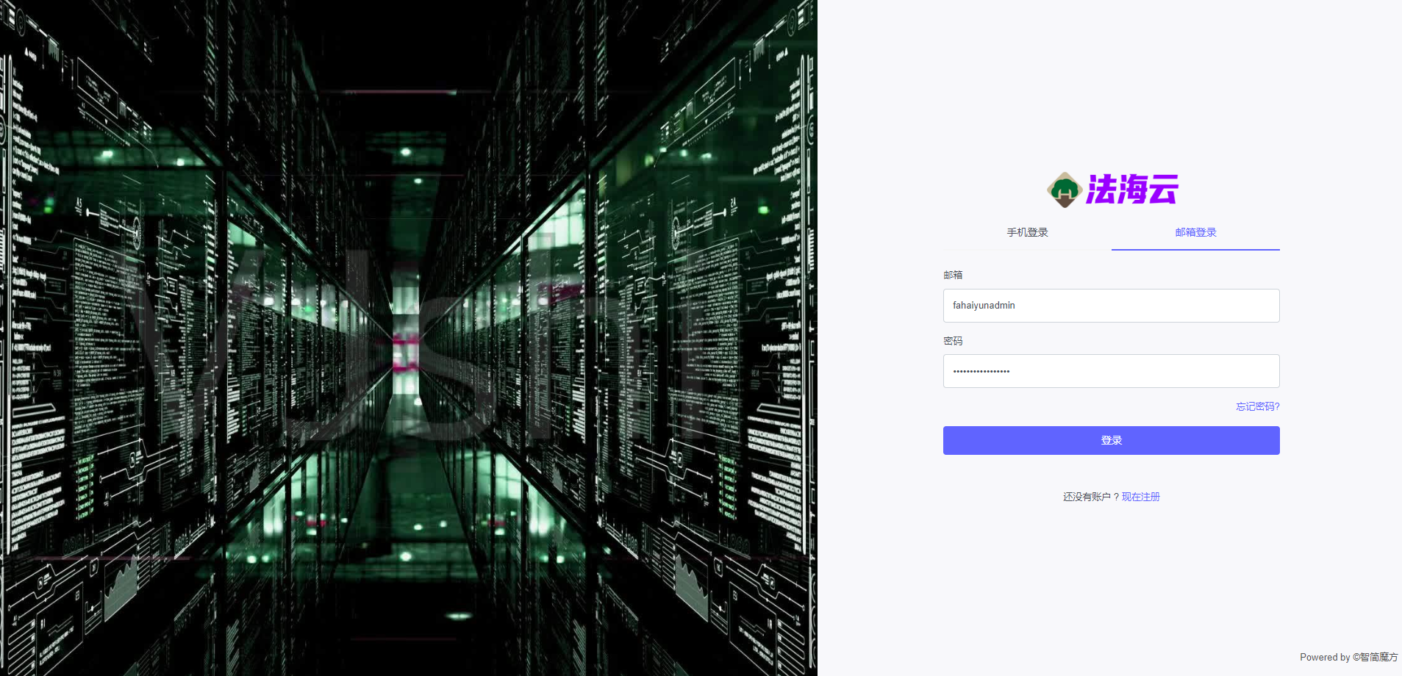Click the blue underline beneath 邮箱登录
This screenshot has height=676, width=1402.
[1195, 250]
